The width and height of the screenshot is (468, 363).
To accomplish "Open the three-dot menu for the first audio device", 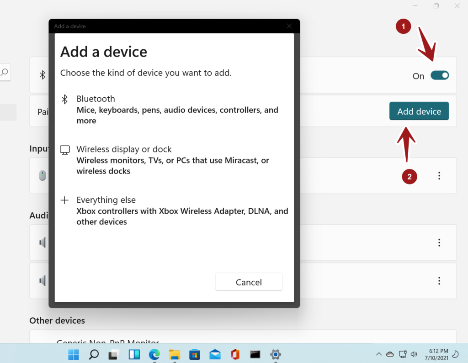I will 439,242.
